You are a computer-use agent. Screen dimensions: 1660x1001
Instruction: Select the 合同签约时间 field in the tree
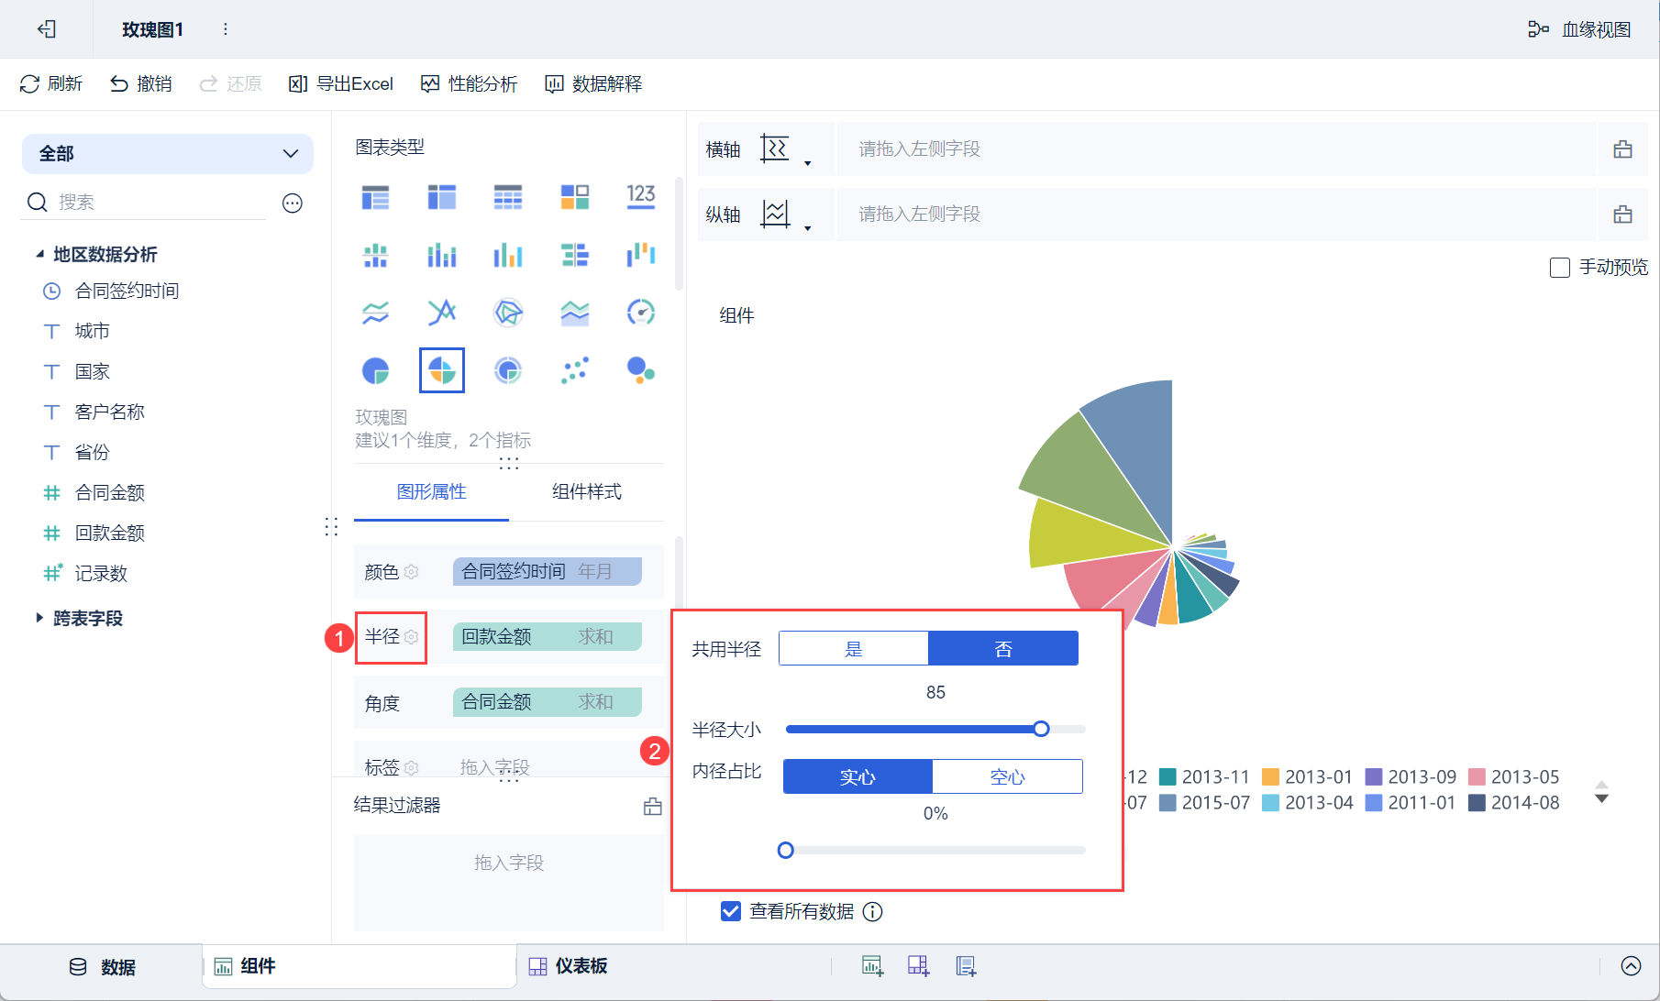127,291
